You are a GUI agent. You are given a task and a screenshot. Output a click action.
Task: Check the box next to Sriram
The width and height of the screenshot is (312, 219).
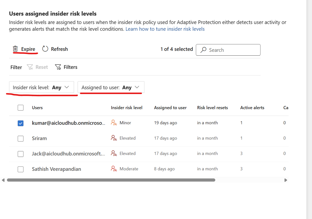pos(21,138)
